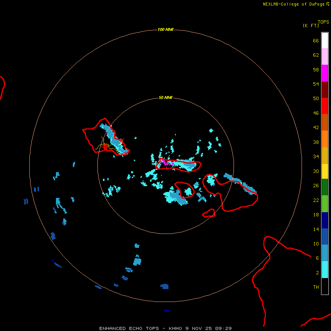
Task: Click the '[K FT]' units label
Action: [311, 25]
